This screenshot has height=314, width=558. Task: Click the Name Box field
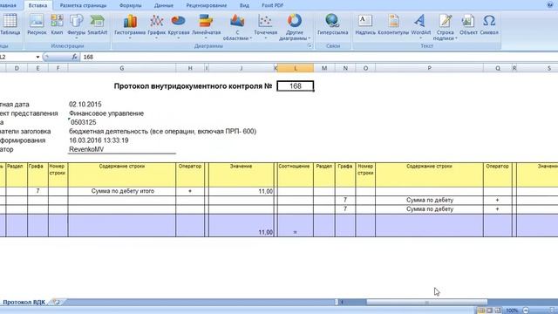17,57
